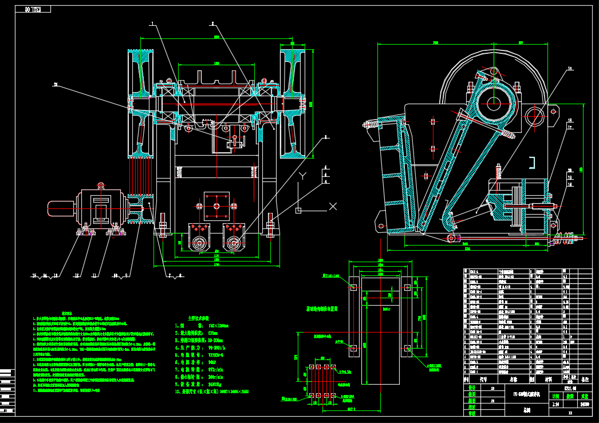
Task: Select the electric motor in the front view
Action: point(100,207)
